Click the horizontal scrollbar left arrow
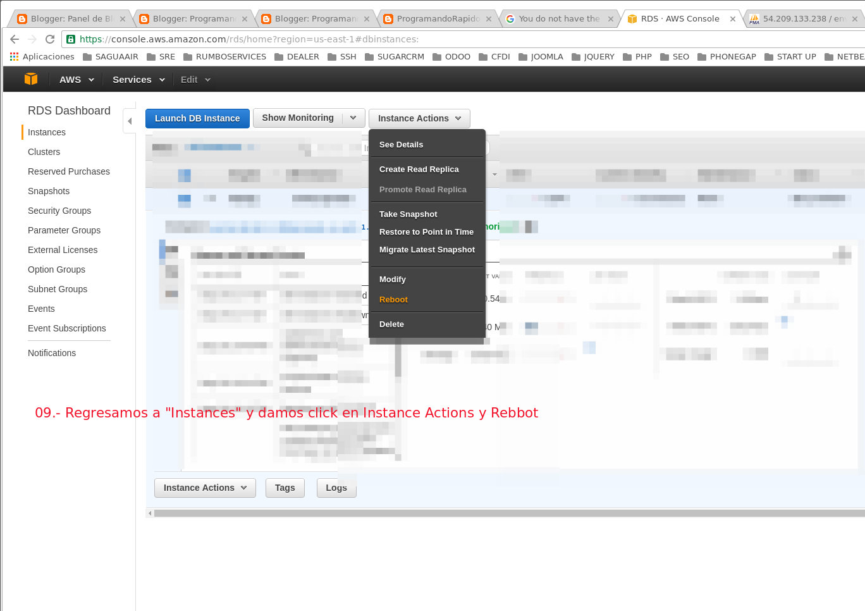The width and height of the screenshot is (865, 611). tap(150, 513)
